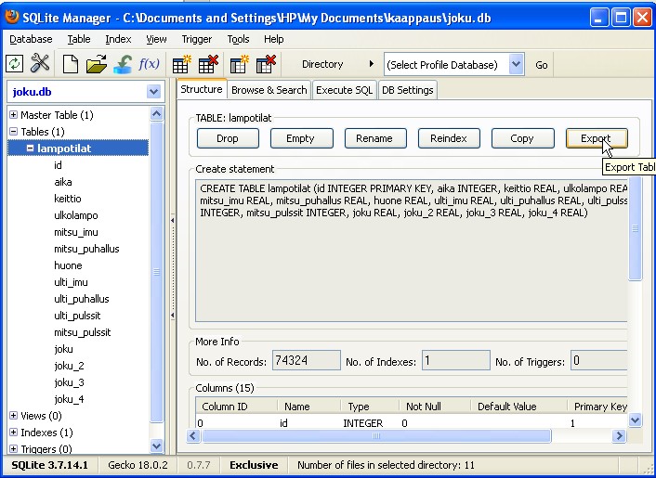Open the Directory submenu arrow
656x478 pixels.
371,64
